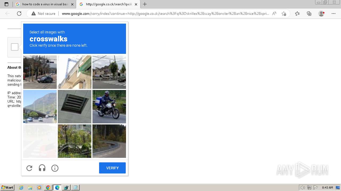Open the bug application taskbar icon
Screen dimensions: 341x191
(x=66, y=188)
